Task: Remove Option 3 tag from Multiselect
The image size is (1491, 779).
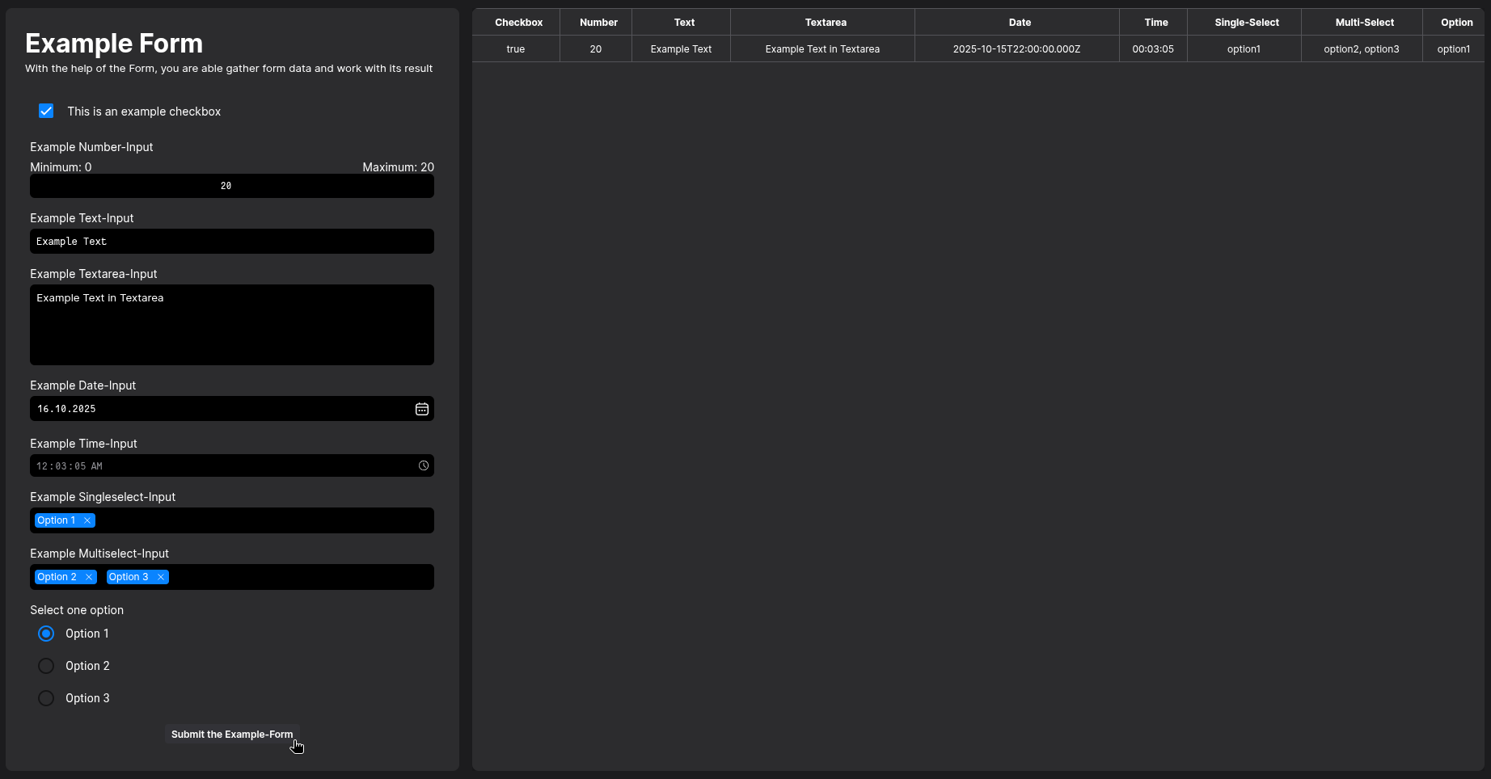Action: 161,577
